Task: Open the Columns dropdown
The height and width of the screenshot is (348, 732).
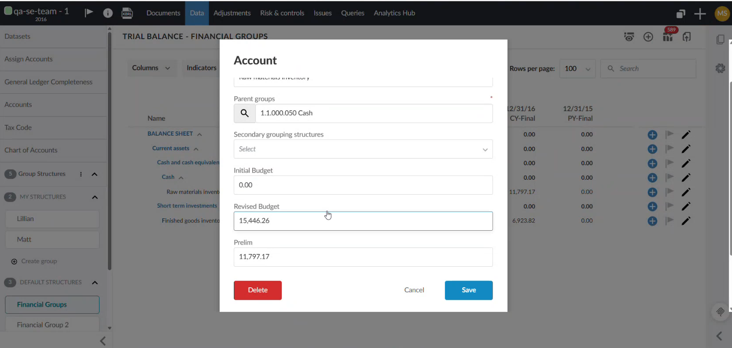Action: pos(151,68)
